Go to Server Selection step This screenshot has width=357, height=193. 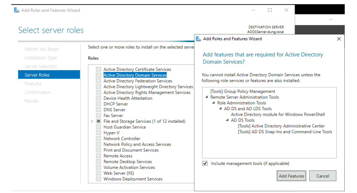point(41,66)
